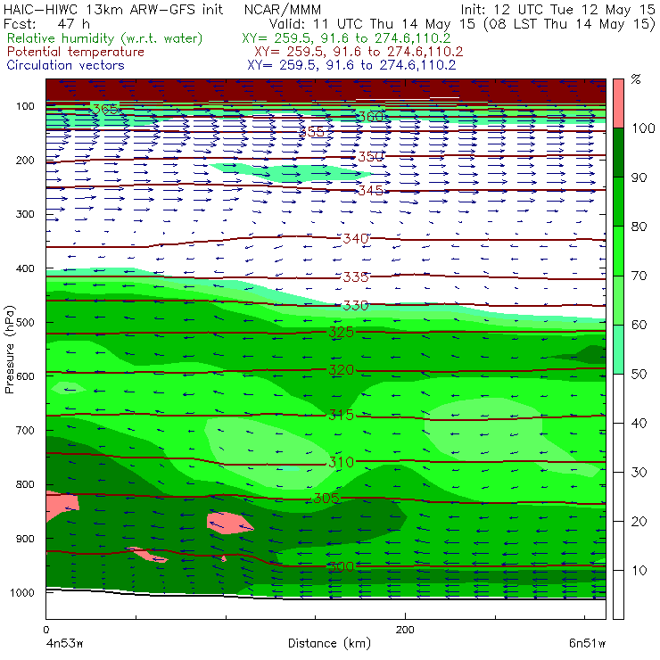The height and width of the screenshot is (660, 660).
Task: Click the 360 potential temperature contour label
Action: [371, 116]
